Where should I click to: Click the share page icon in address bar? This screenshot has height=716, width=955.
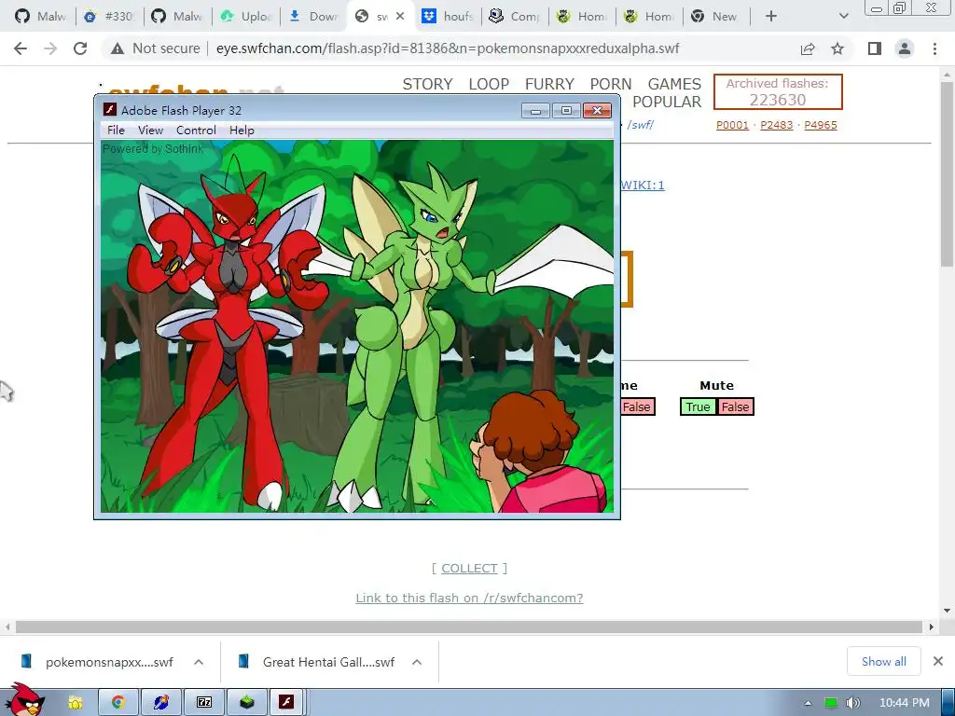click(808, 48)
